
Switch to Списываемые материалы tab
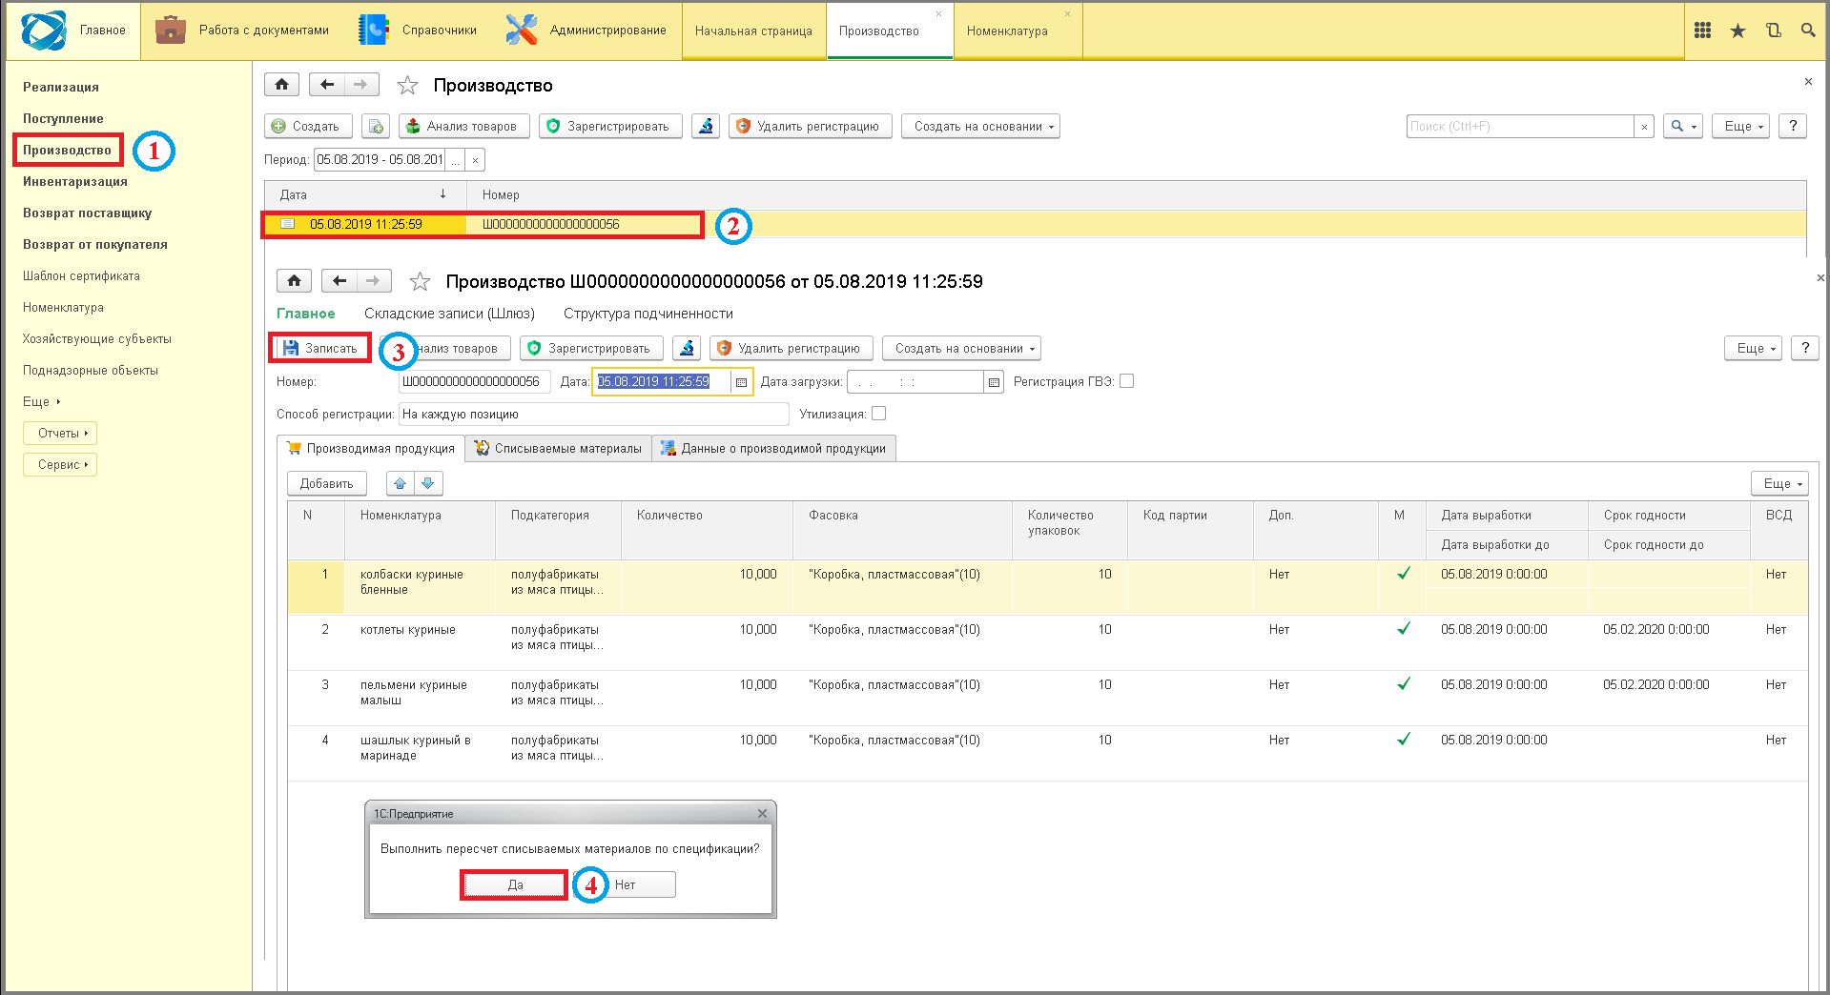[x=559, y=448]
